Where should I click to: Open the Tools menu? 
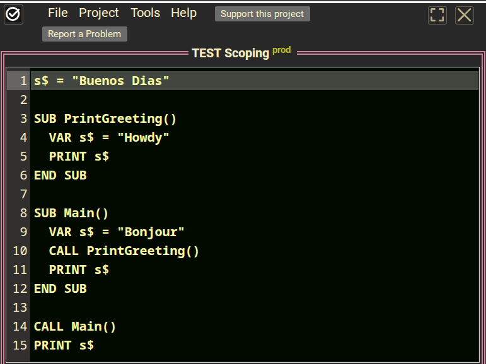145,13
